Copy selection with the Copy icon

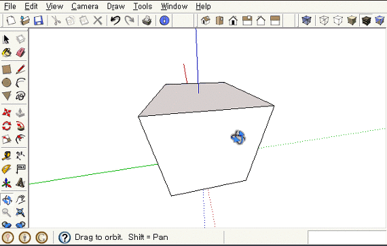[x=70, y=20]
